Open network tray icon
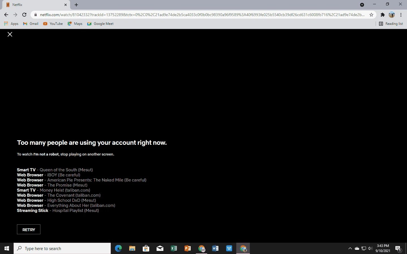The image size is (407, 254). click(x=364, y=248)
